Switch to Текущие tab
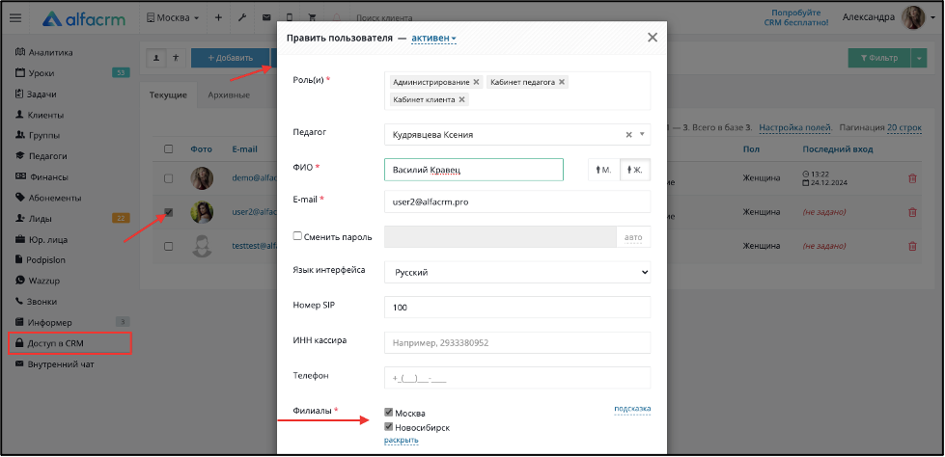The image size is (945, 457). point(168,95)
